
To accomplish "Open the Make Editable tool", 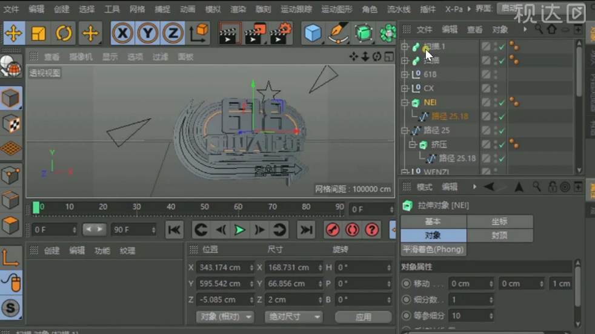I will point(11,68).
